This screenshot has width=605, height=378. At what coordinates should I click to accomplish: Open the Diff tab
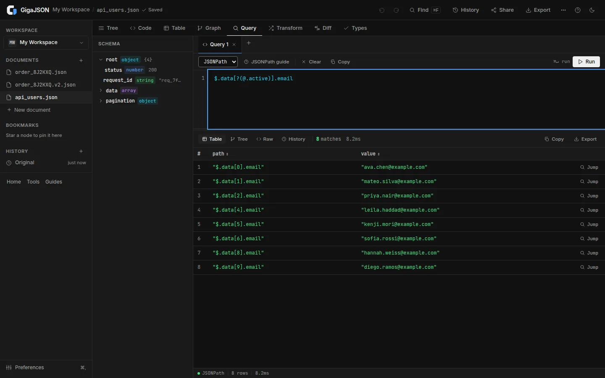(x=323, y=28)
